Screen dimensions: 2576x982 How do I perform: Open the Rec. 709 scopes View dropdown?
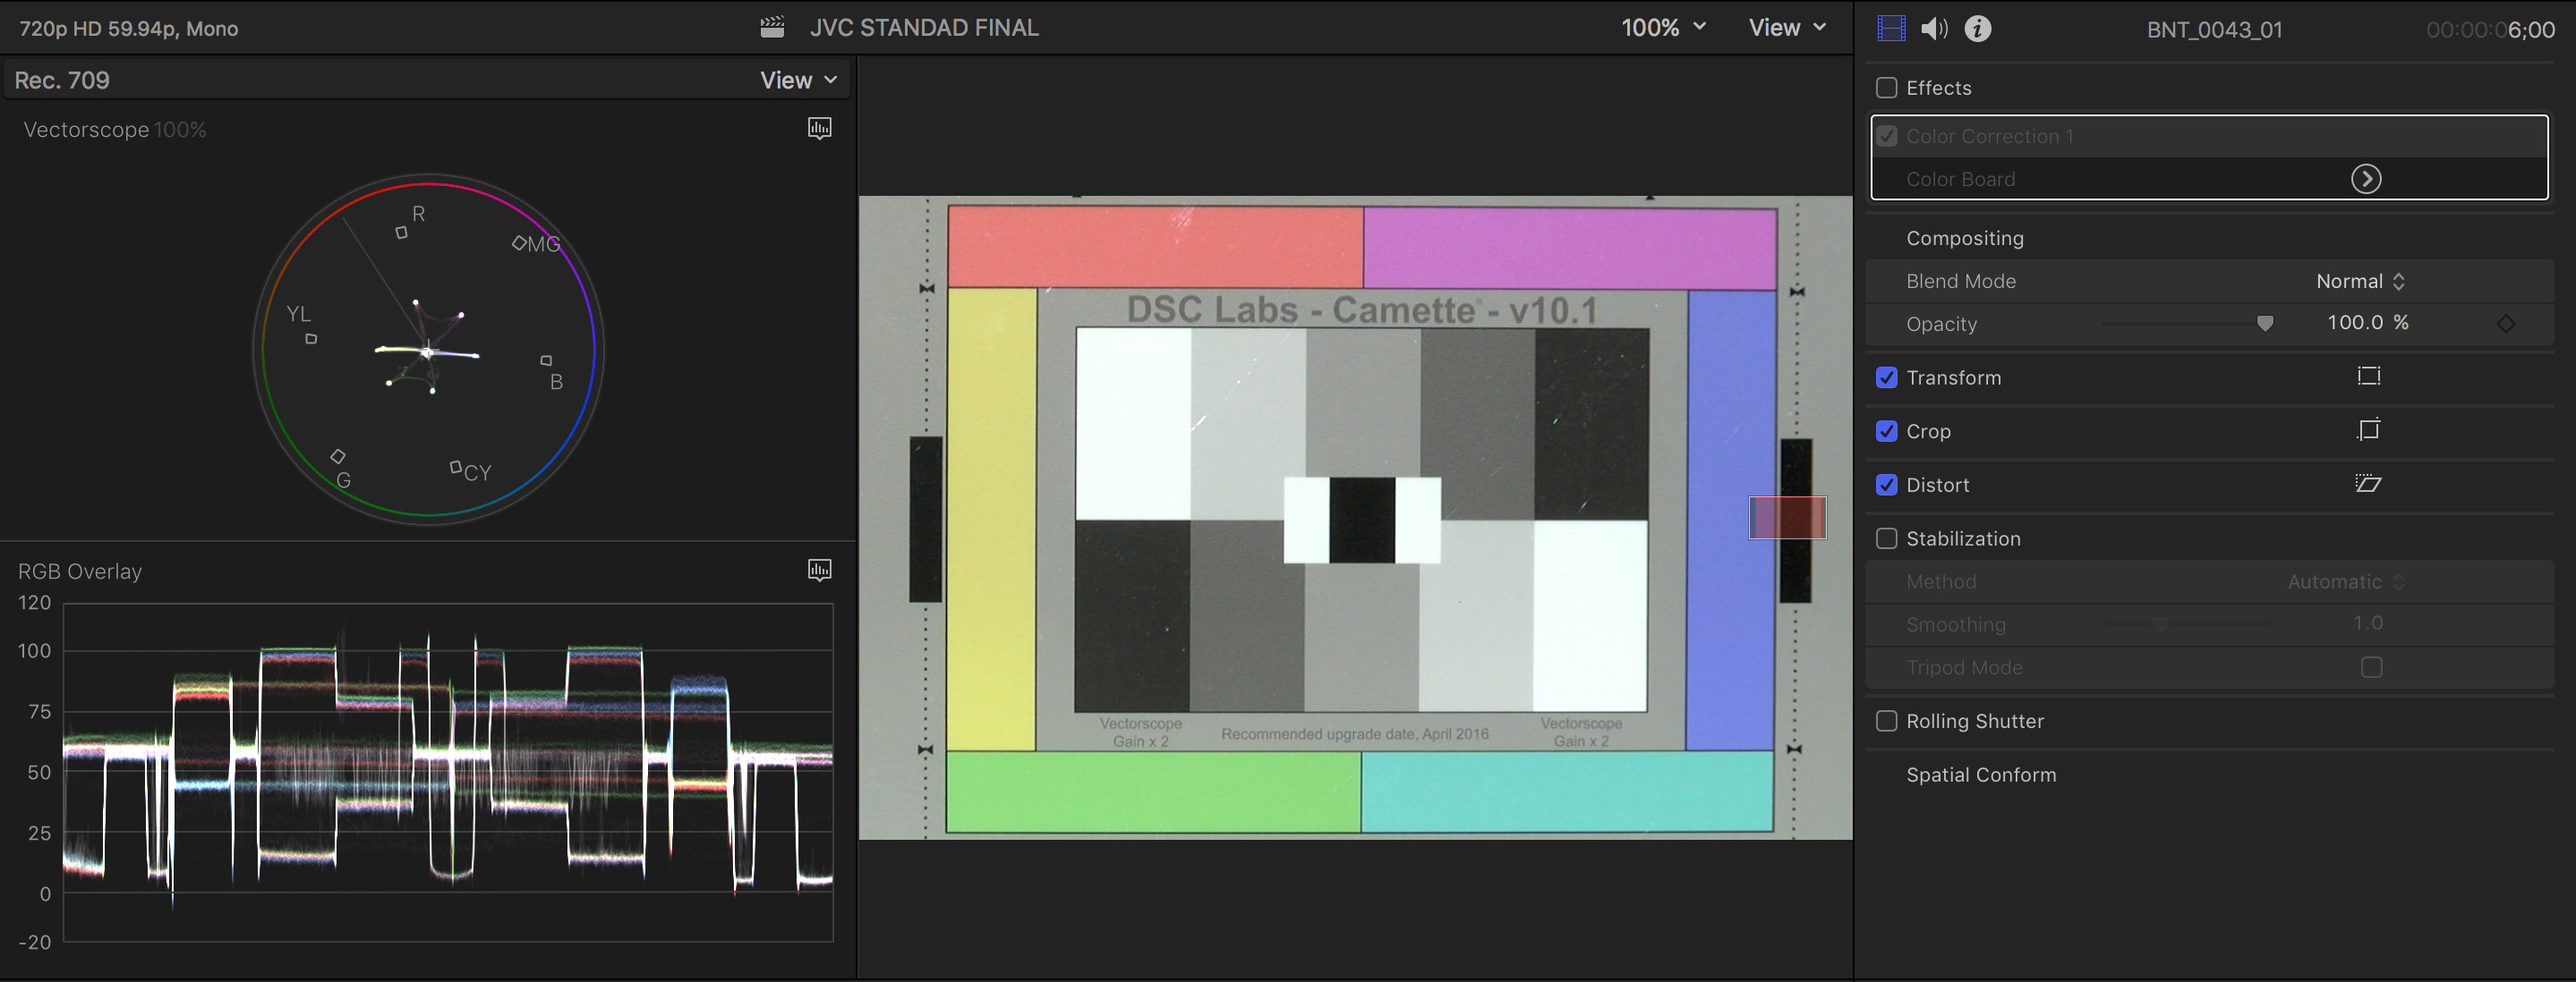coord(796,79)
